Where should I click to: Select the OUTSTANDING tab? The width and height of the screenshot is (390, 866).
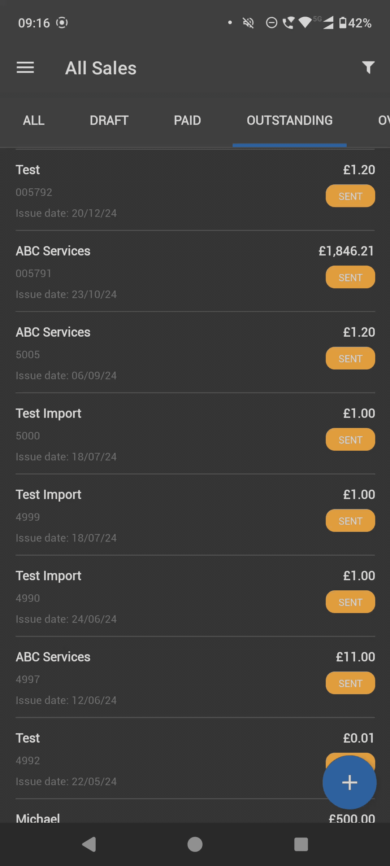[290, 120]
